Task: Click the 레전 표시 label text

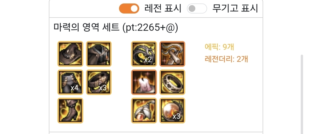Action: [x=163, y=9]
